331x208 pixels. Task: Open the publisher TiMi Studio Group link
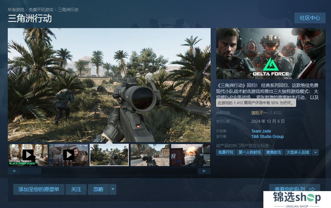pos(267,137)
